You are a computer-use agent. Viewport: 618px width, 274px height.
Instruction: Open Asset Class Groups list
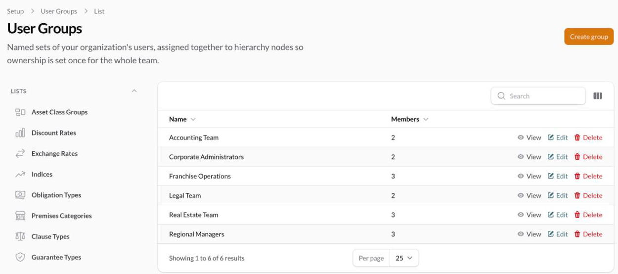[x=59, y=112]
